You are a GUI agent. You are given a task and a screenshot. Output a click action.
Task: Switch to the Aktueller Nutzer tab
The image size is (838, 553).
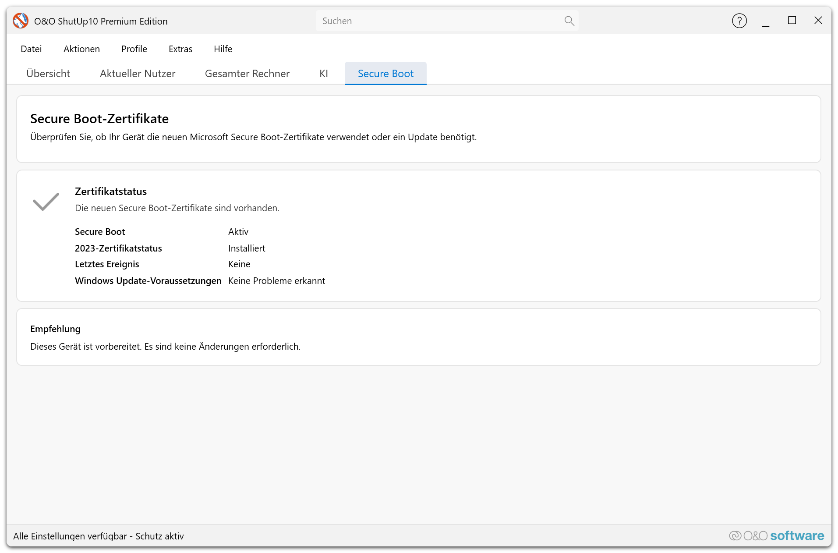coord(138,74)
